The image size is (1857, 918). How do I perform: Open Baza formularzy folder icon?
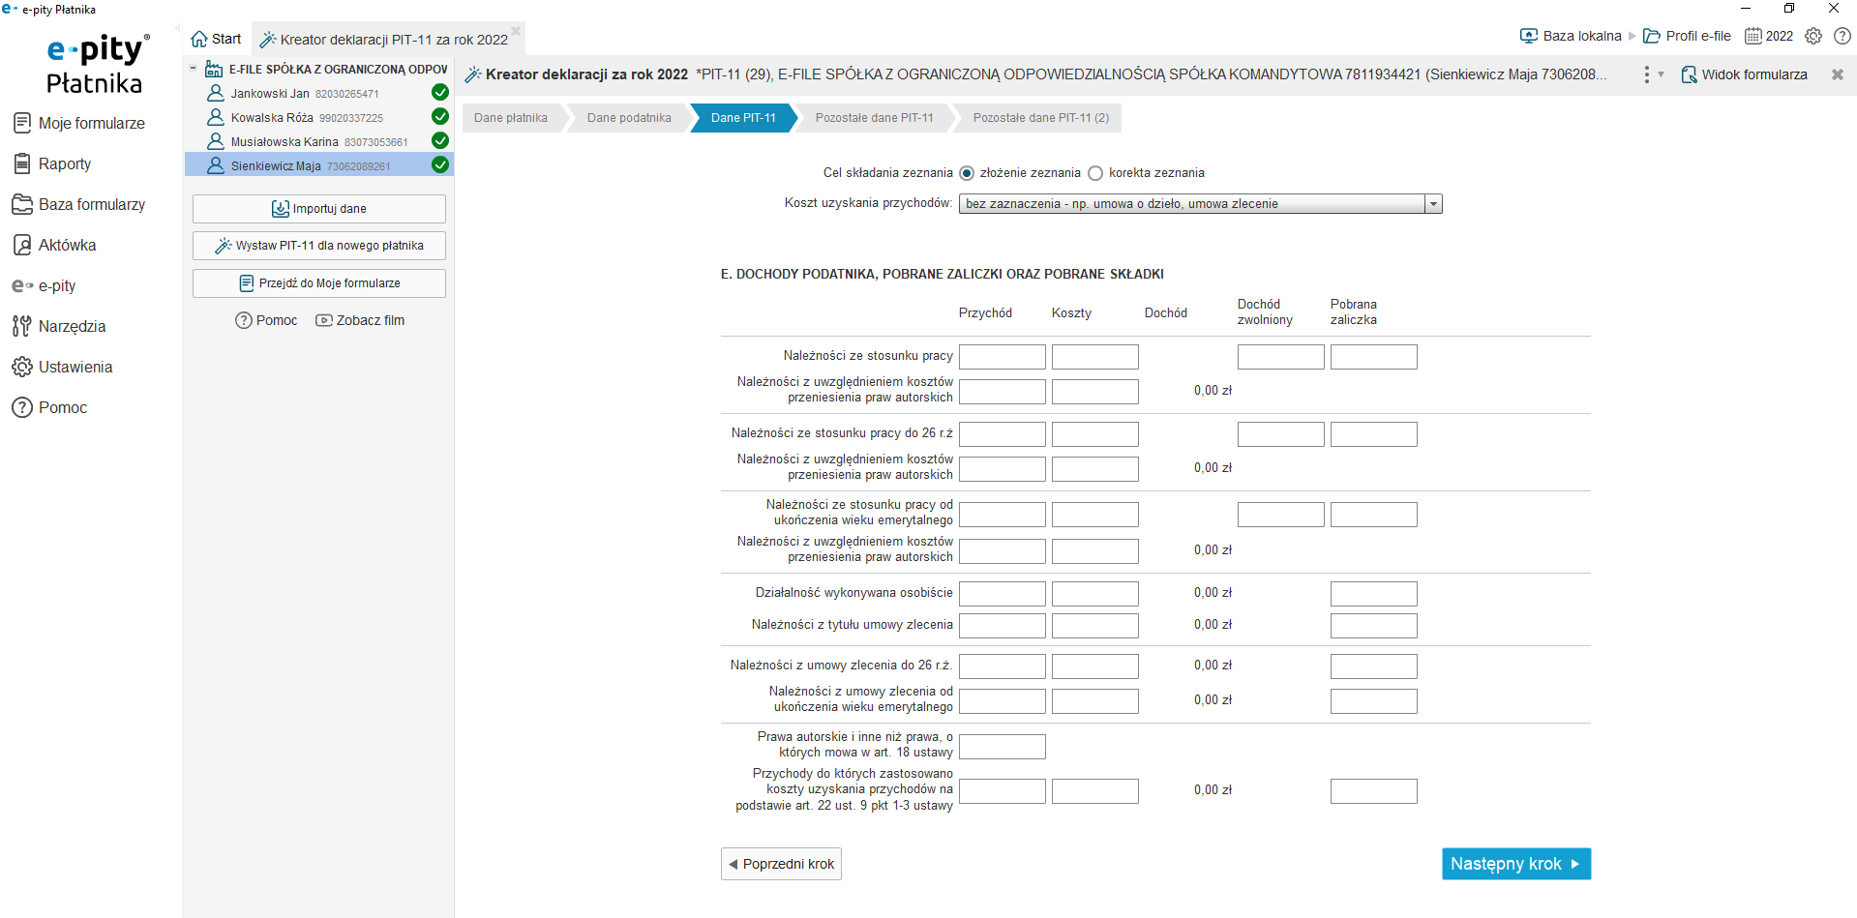tap(22, 204)
